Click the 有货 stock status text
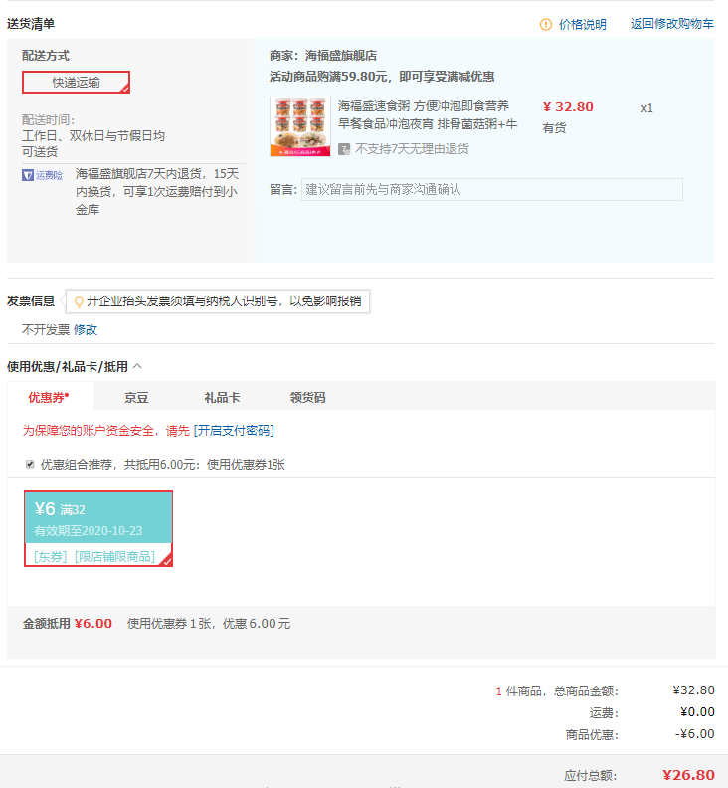728x788 pixels. pos(554,128)
